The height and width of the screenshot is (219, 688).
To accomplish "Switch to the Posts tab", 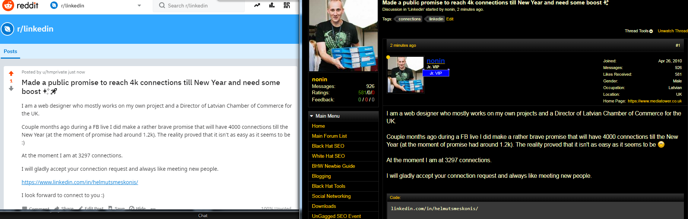I will click(10, 52).
